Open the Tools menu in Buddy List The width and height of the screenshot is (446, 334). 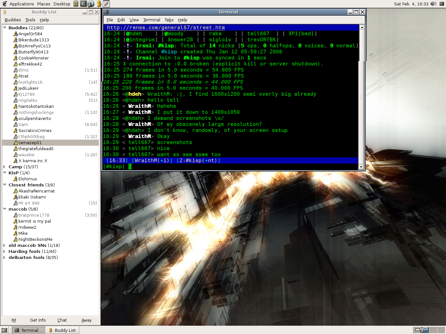pos(30,20)
